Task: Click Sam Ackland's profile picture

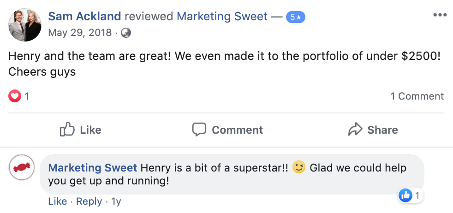Action: click(25, 24)
